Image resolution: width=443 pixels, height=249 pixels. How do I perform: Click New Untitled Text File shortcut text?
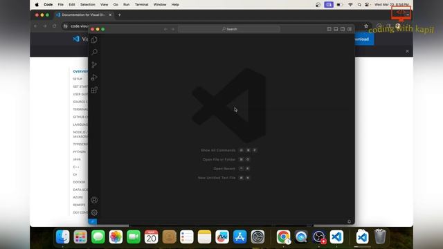pyautogui.click(x=217, y=178)
